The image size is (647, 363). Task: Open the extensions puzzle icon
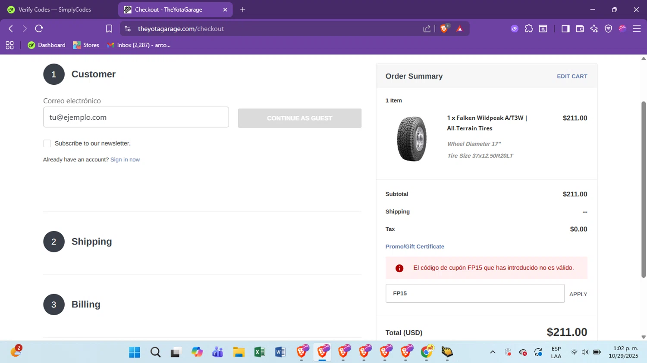click(x=529, y=28)
